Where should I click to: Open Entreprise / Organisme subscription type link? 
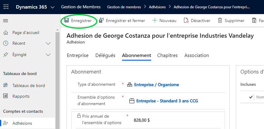pyautogui.click(x=156, y=85)
